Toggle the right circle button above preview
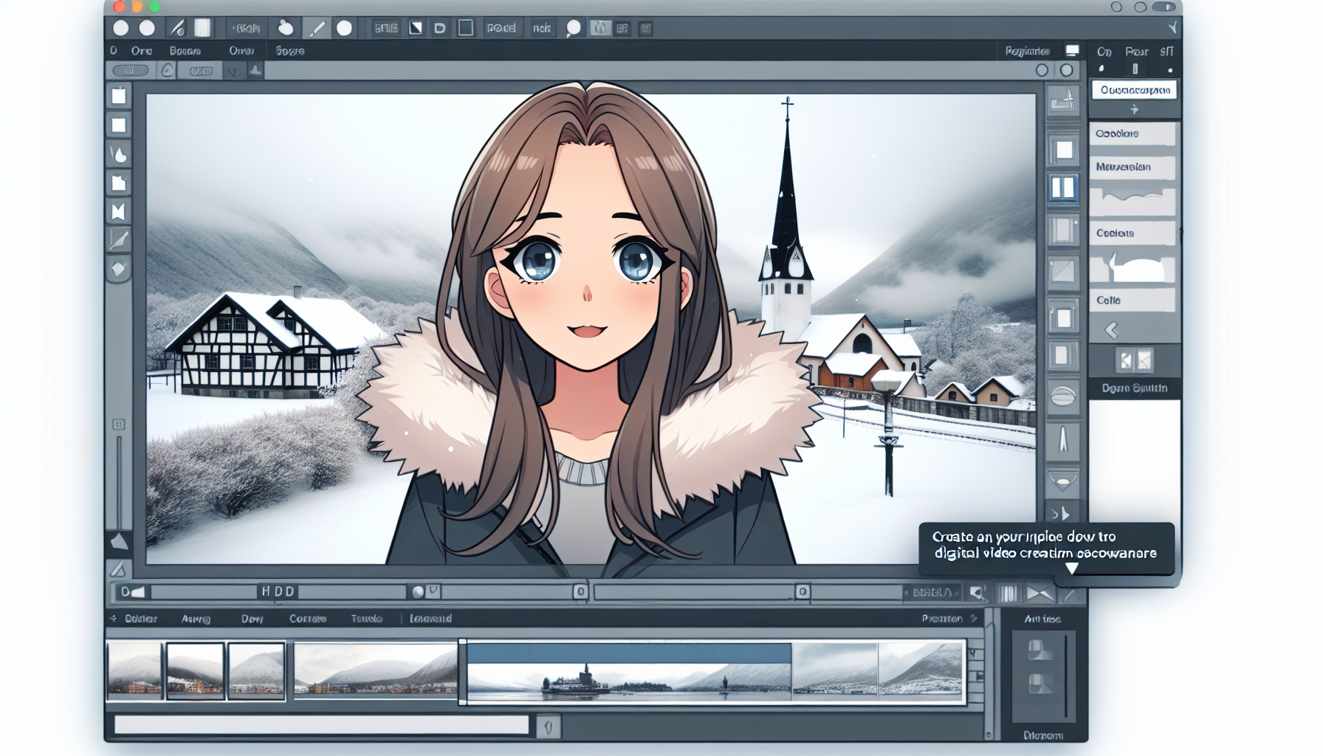 [1066, 70]
